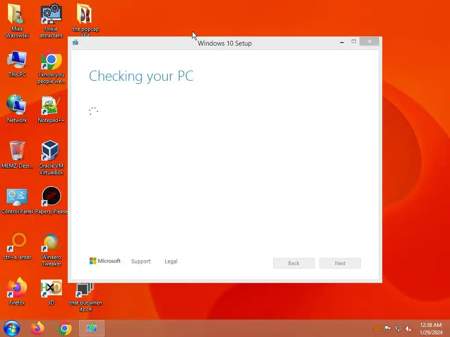Screen dimensions: 450x337
Task: Launch Chrome from the taskbar
Action: point(65,329)
